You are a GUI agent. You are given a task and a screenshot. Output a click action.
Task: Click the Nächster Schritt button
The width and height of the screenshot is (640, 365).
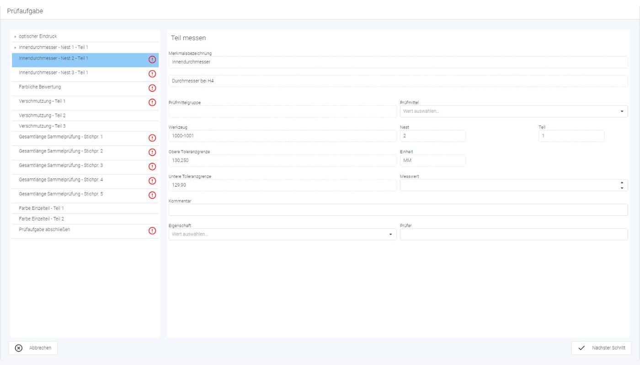pos(601,348)
